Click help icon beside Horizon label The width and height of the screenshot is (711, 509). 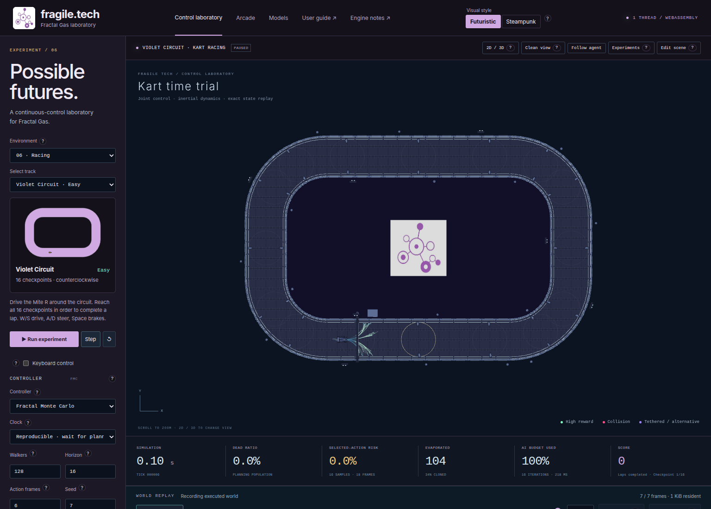88,454
